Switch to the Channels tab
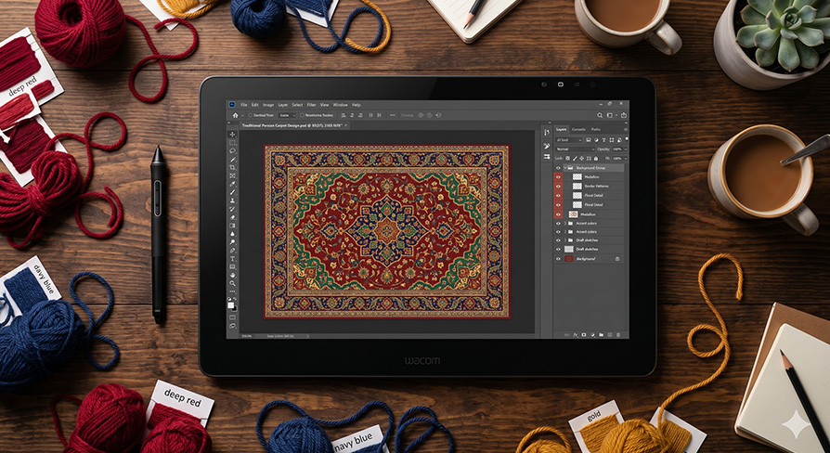830x453 pixels. tap(578, 130)
